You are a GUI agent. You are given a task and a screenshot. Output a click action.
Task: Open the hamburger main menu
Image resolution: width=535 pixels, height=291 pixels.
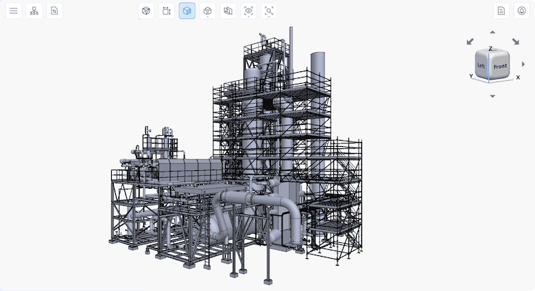(x=14, y=11)
